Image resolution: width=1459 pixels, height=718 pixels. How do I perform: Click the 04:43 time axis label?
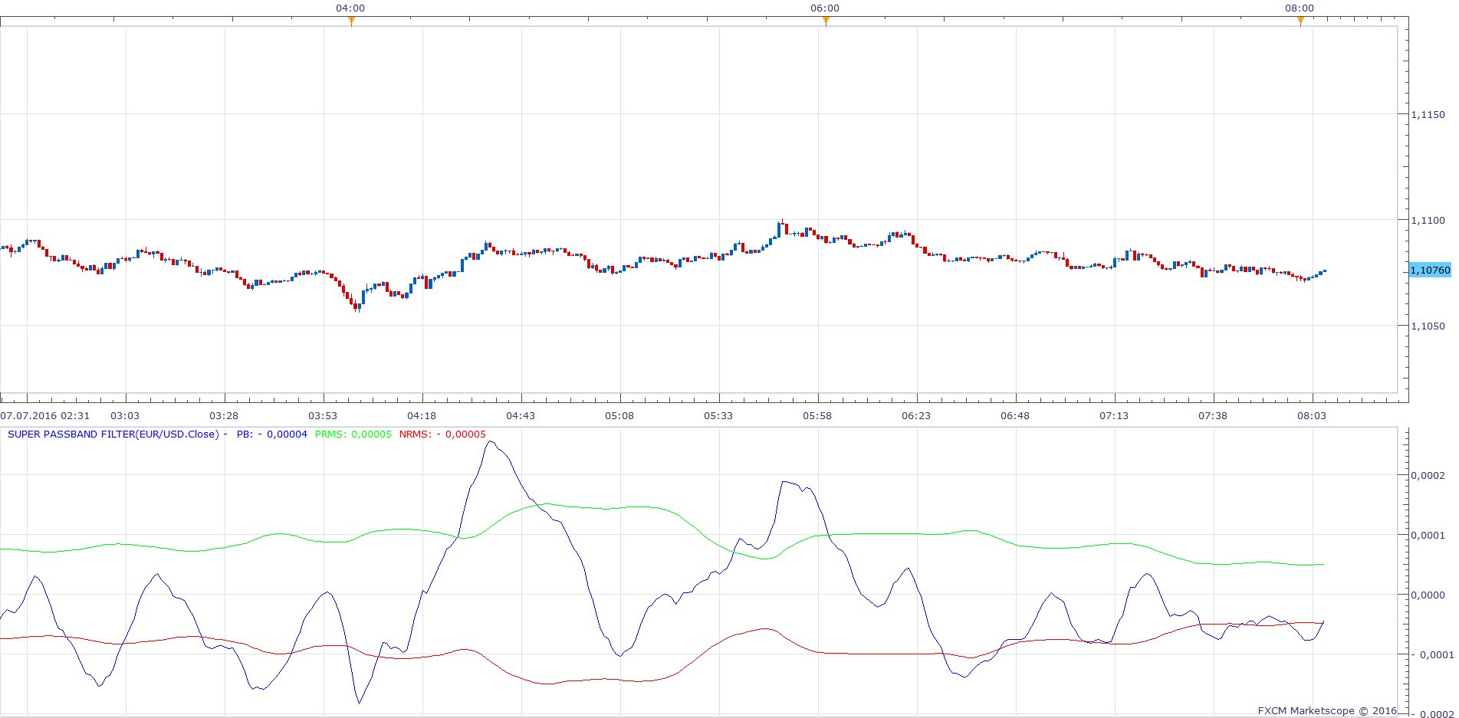[x=521, y=416]
